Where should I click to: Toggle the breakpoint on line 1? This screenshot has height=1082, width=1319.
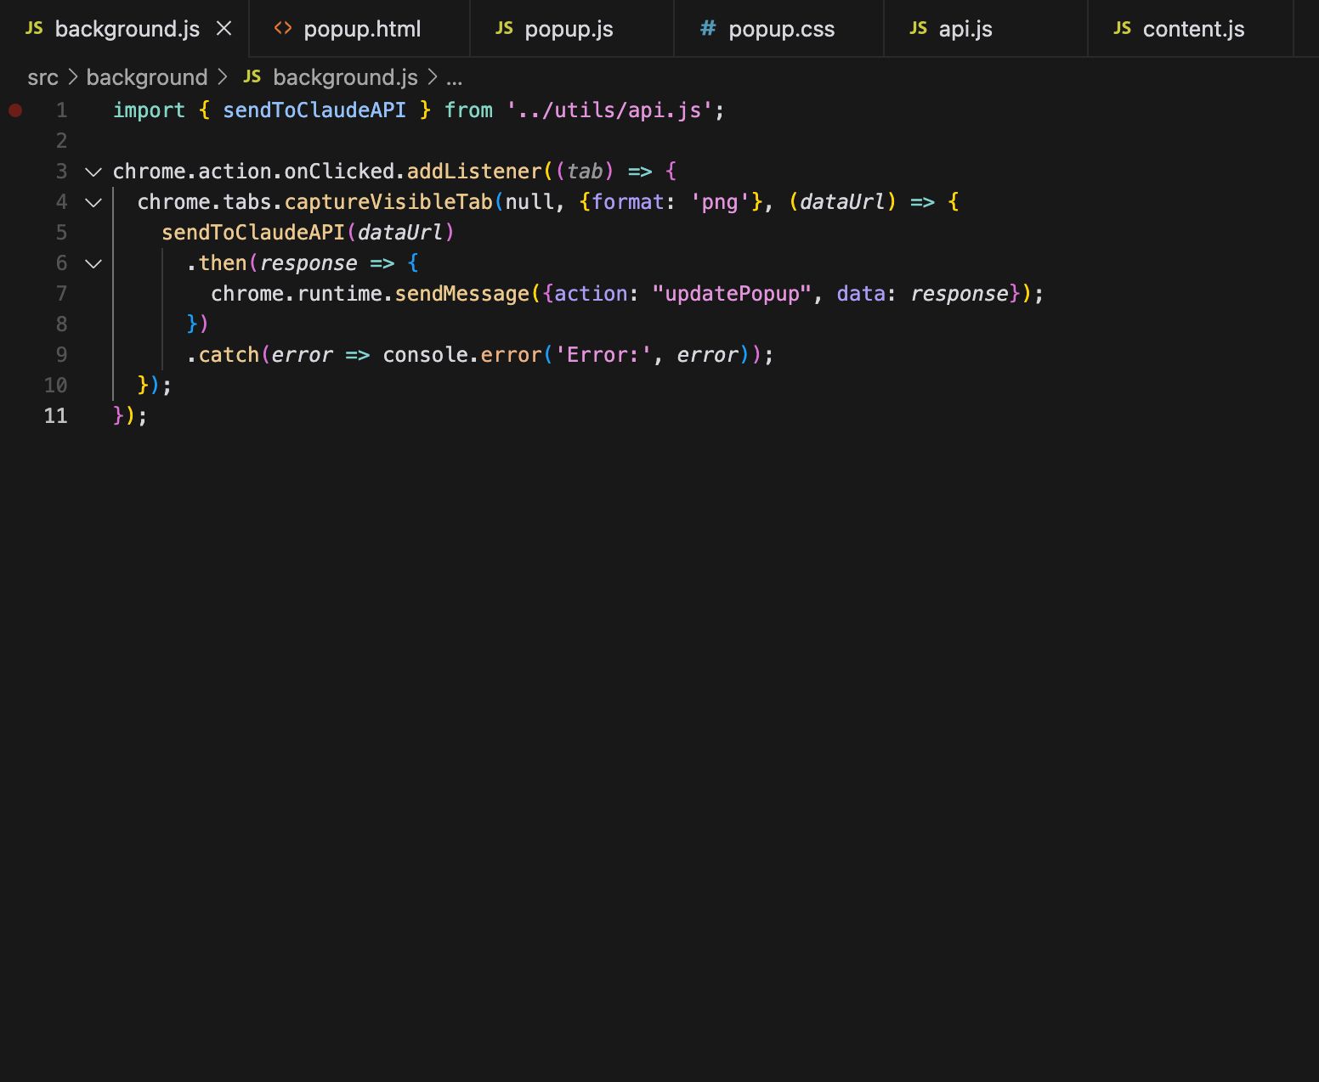[x=15, y=110]
